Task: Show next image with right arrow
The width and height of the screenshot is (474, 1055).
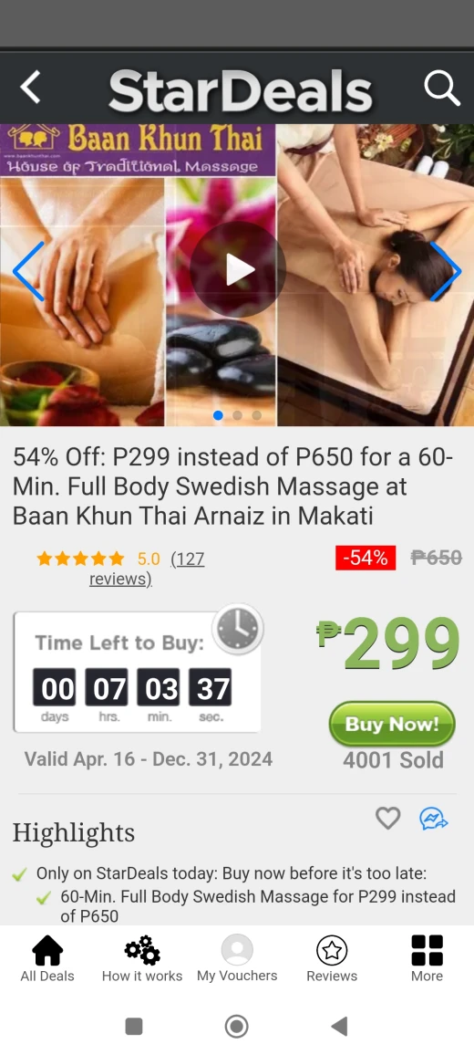Action: click(x=445, y=271)
